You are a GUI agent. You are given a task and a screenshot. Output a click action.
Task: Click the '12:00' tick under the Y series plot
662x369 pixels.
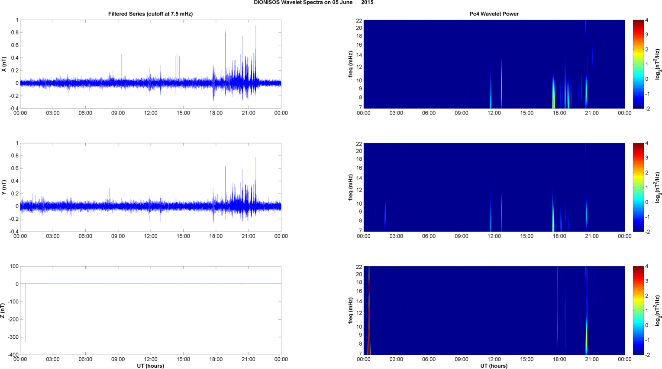pyautogui.click(x=151, y=236)
